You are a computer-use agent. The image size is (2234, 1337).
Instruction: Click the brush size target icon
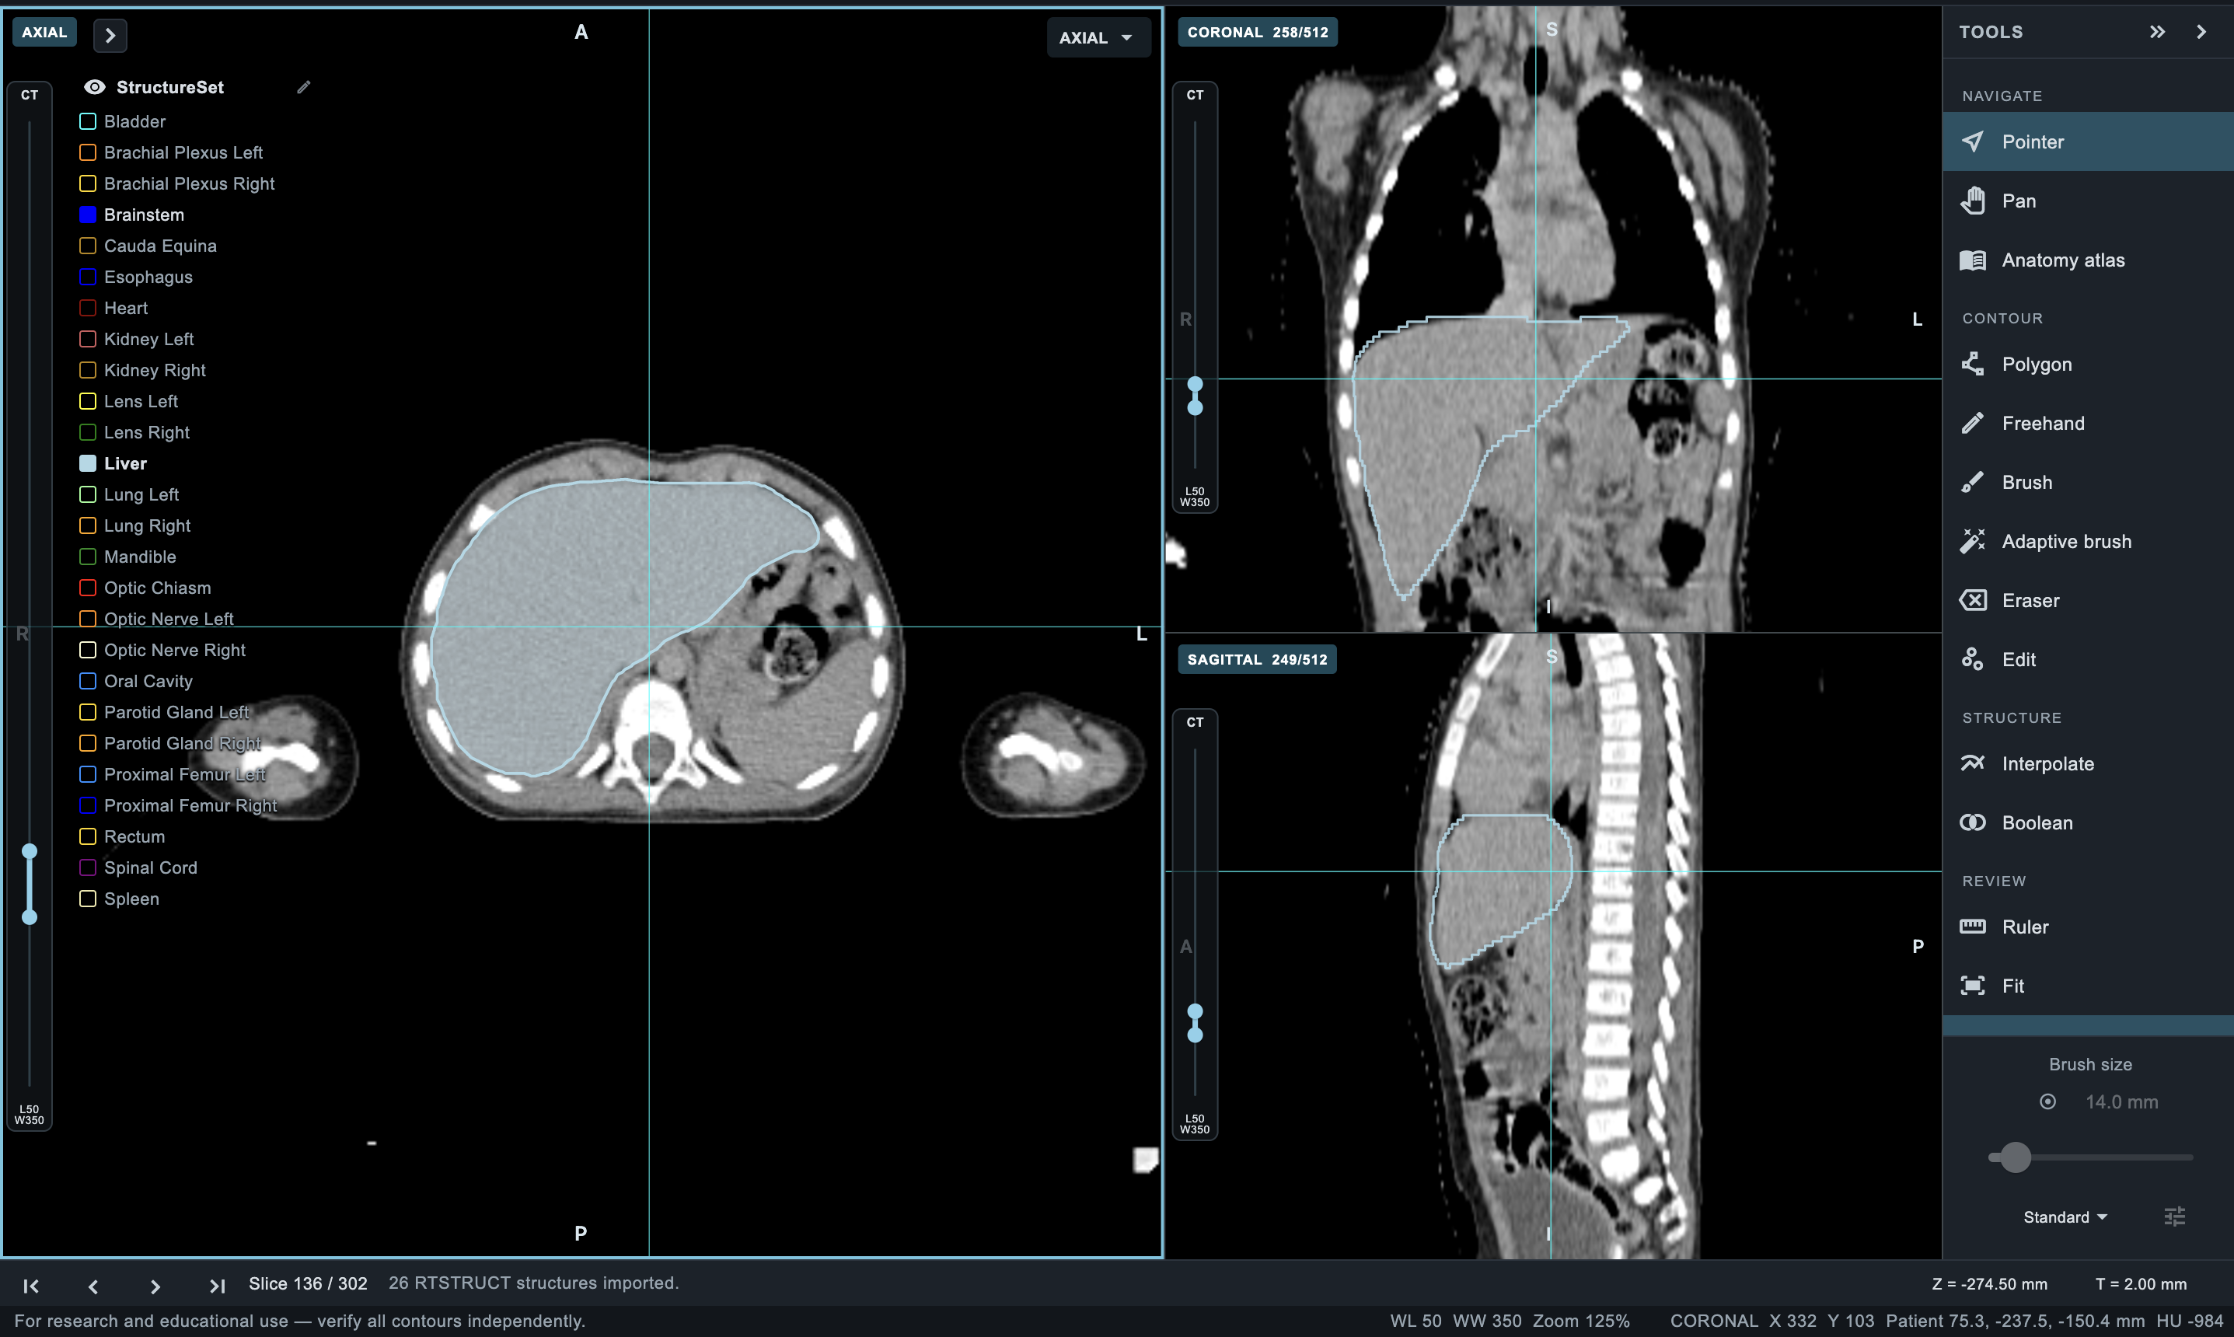[2047, 1101]
